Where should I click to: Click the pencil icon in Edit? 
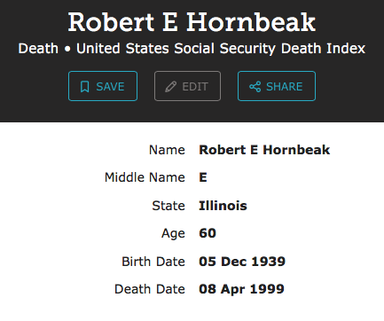(170, 87)
